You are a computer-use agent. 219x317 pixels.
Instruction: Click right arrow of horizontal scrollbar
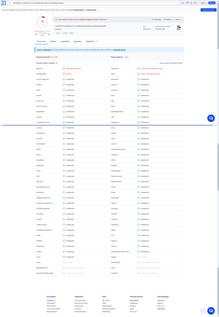pyautogui.click(x=216, y=125)
